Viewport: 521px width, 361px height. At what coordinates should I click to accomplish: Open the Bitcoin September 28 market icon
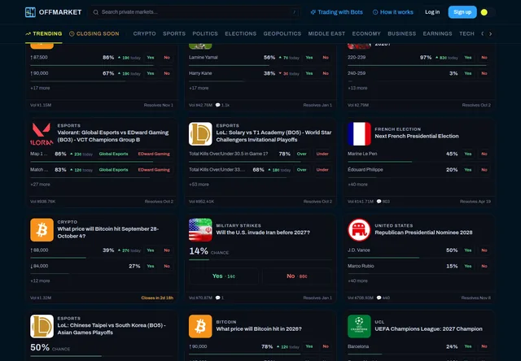tap(42, 230)
